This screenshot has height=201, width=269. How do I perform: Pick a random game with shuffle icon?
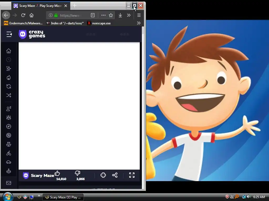[x=9, y=95]
